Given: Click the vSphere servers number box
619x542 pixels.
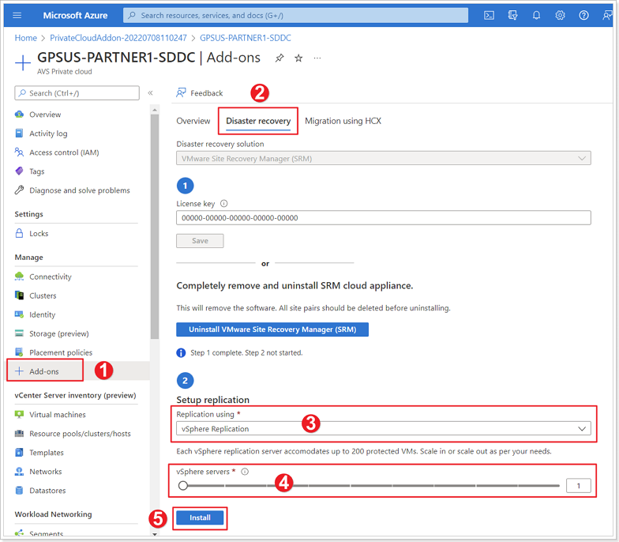Looking at the screenshot, I should pos(578,485).
